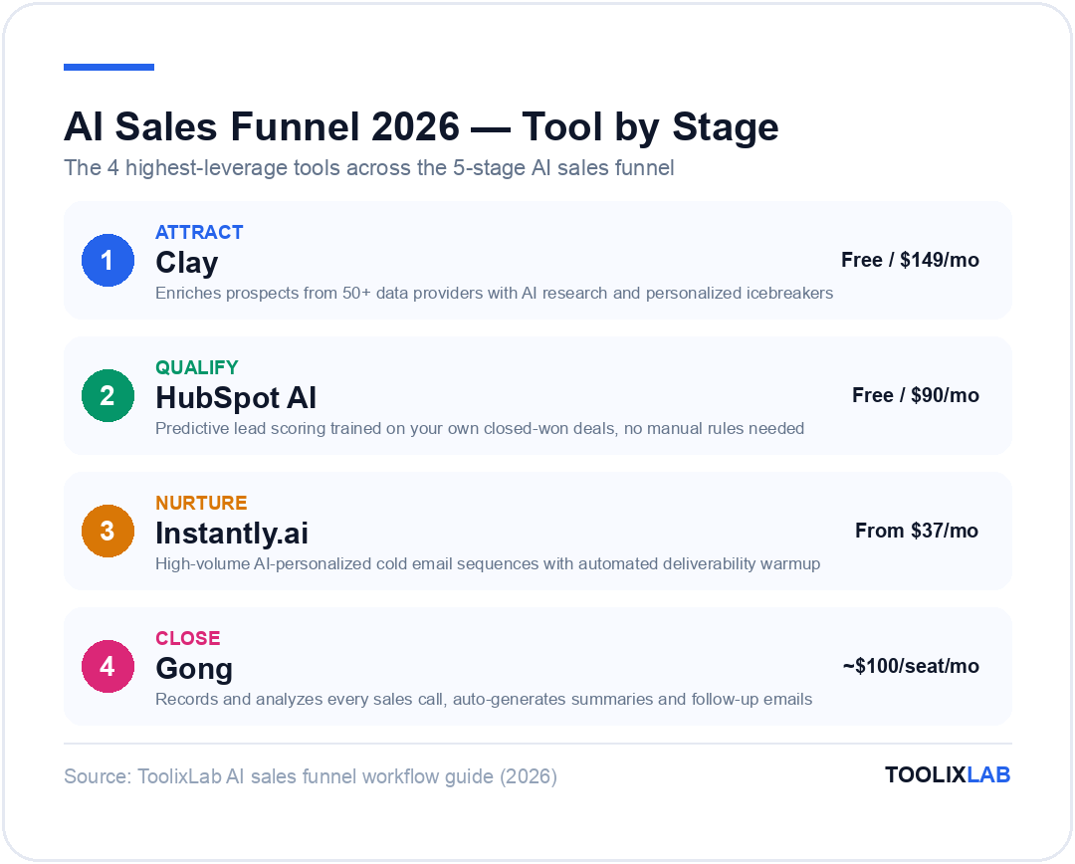Click the 'Free / $90/mo' price
The width and height of the screenshot is (1075, 864).
(916, 395)
